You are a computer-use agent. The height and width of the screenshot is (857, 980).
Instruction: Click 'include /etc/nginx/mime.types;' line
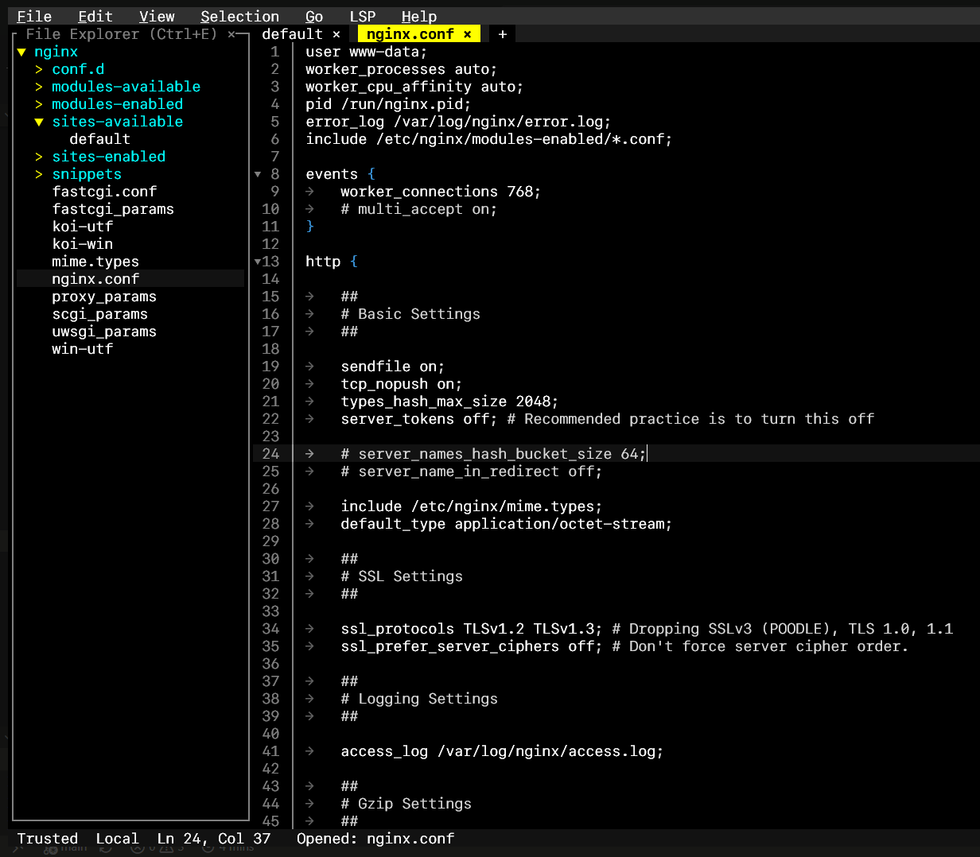pyautogui.click(x=472, y=506)
